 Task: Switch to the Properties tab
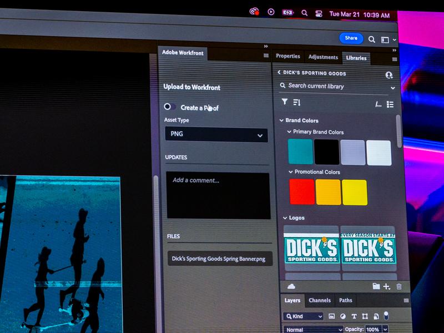coord(287,56)
